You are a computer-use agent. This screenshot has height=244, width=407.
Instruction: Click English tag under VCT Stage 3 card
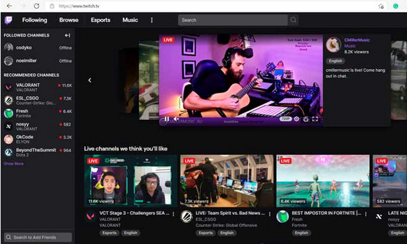(x=130, y=232)
